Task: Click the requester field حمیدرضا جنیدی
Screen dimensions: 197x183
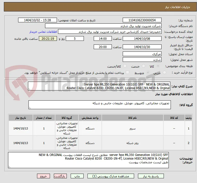Action: [110, 32]
